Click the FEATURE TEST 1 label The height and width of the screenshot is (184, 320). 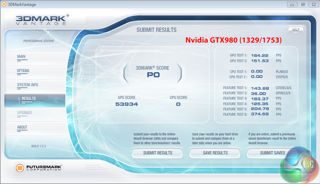235,88
